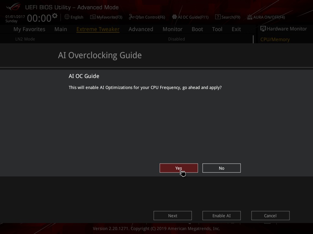The width and height of the screenshot is (313, 234).
Task: Switch to the Boot tab
Action: tap(197, 29)
